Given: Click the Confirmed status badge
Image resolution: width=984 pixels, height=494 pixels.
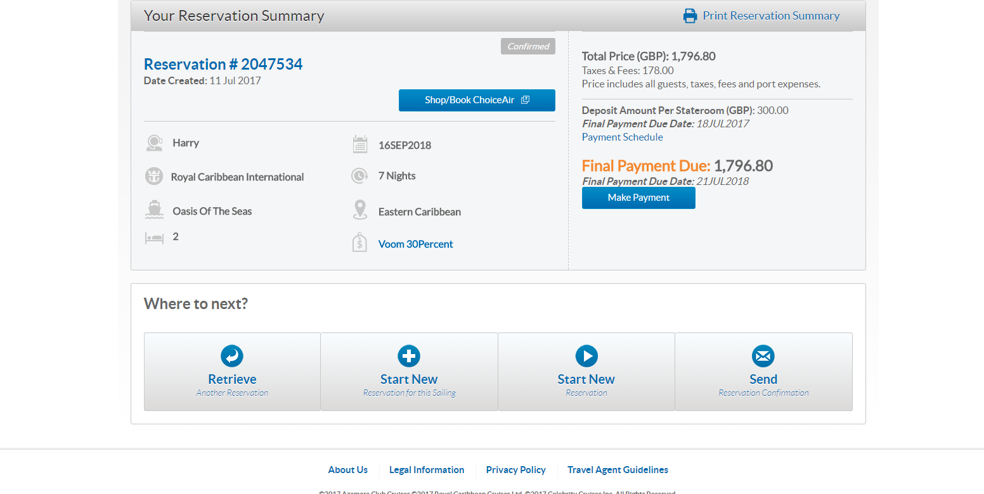Looking at the screenshot, I should 528,46.
